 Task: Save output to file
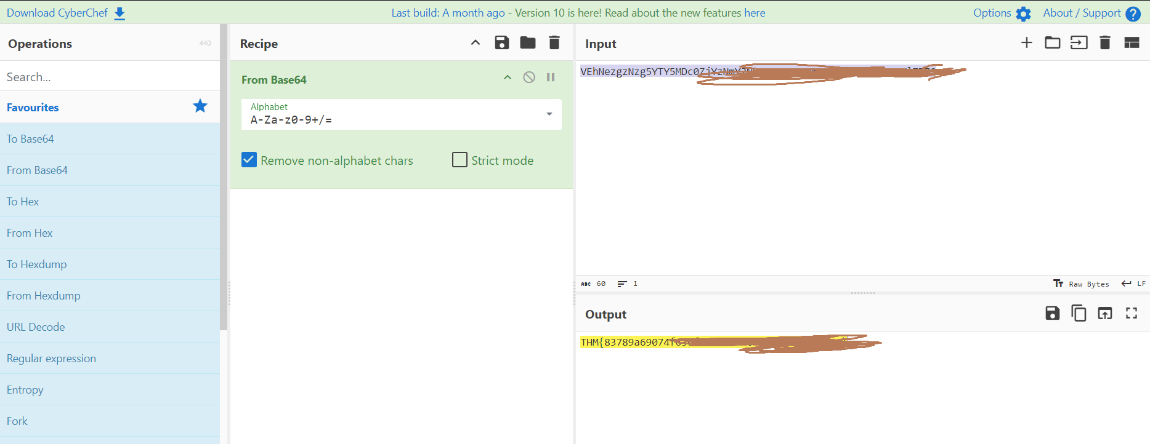pyautogui.click(x=1053, y=313)
